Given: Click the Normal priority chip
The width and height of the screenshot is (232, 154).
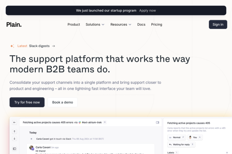Looking at the screenshot, I should click(x=177, y=137).
